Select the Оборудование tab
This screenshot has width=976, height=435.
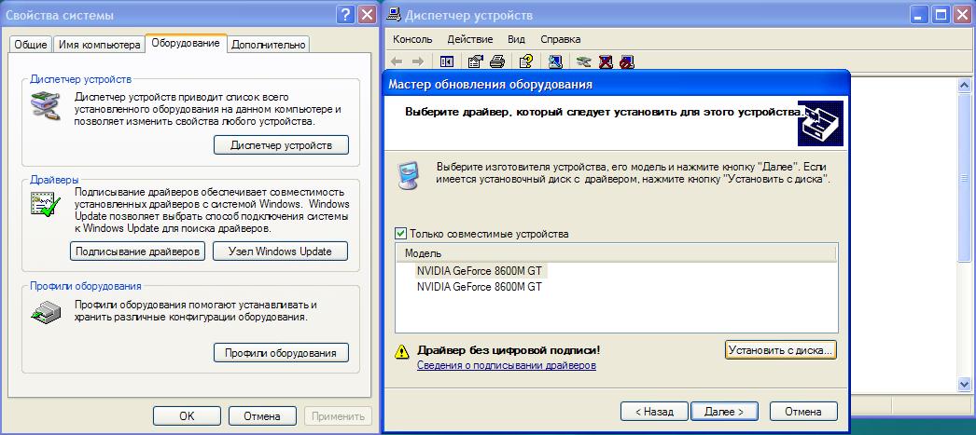(x=186, y=43)
